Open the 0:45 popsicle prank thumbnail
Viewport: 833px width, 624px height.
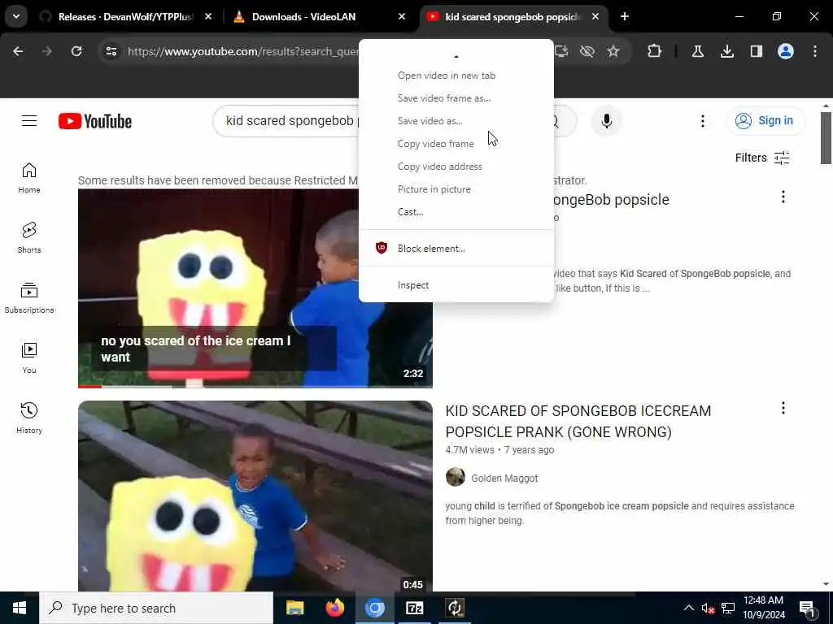tap(255, 496)
